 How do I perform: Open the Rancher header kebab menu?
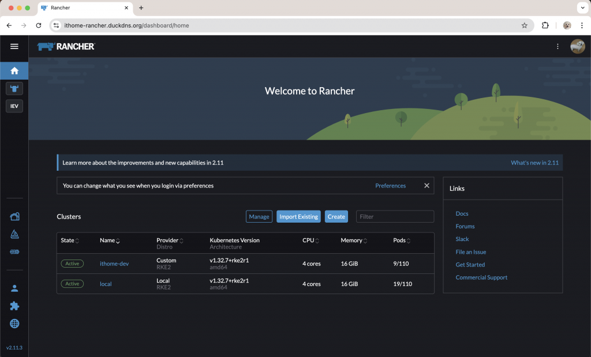(558, 46)
